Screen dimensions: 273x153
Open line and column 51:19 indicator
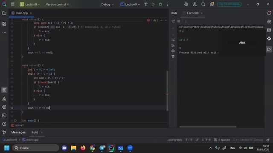(189, 140)
